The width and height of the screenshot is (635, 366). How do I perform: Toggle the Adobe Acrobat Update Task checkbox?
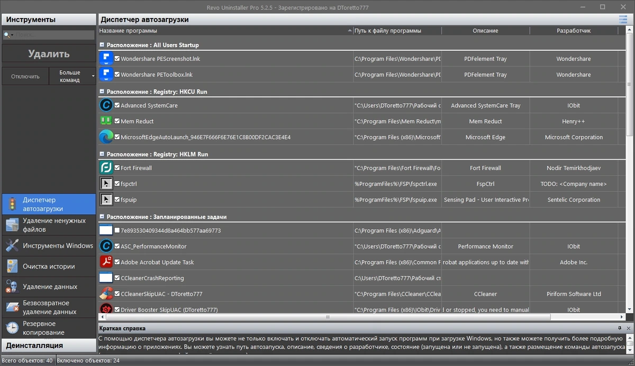click(117, 262)
